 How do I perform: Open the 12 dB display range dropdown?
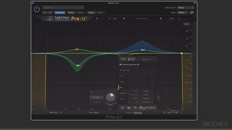pyautogui.click(x=186, y=24)
